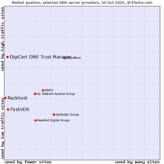Image resolution: width=164 pixels, height=164 pixels.
Task: Click the 'used by high traffic sites' axis label
Action: coord(2,39)
